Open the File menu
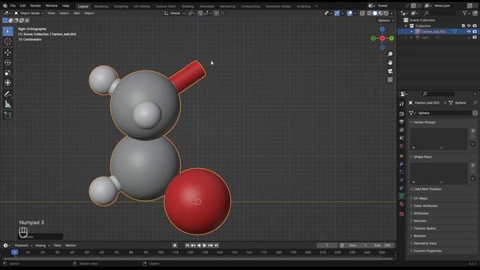The width and height of the screenshot is (480, 270). tap(13, 5)
